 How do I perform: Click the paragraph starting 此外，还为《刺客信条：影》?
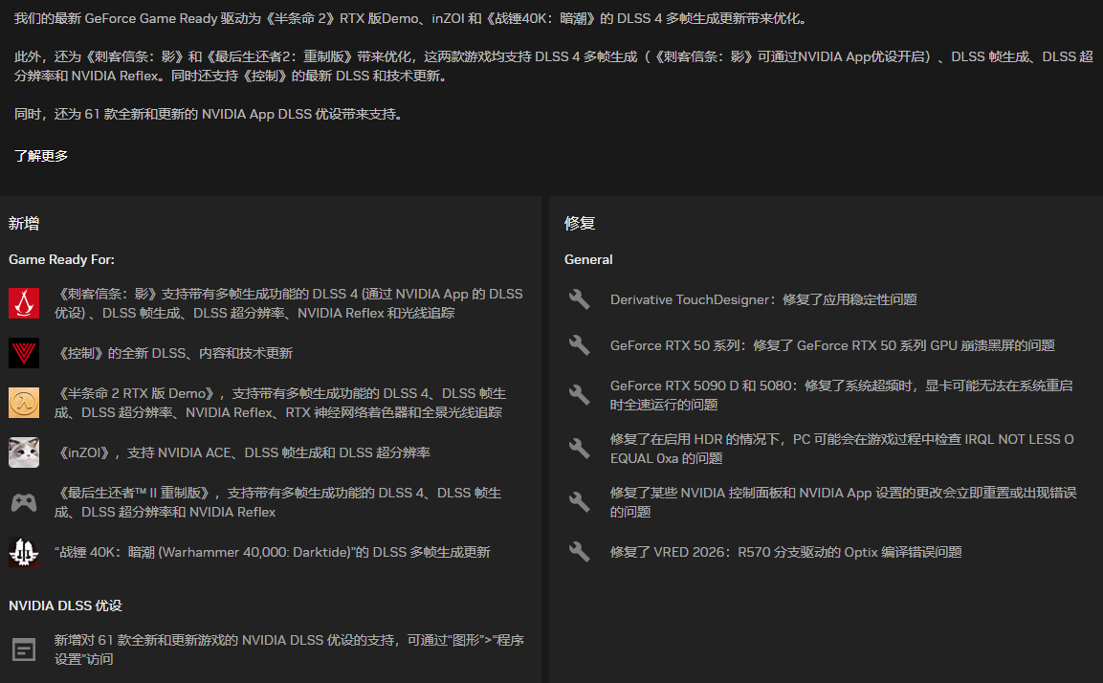coord(554,66)
